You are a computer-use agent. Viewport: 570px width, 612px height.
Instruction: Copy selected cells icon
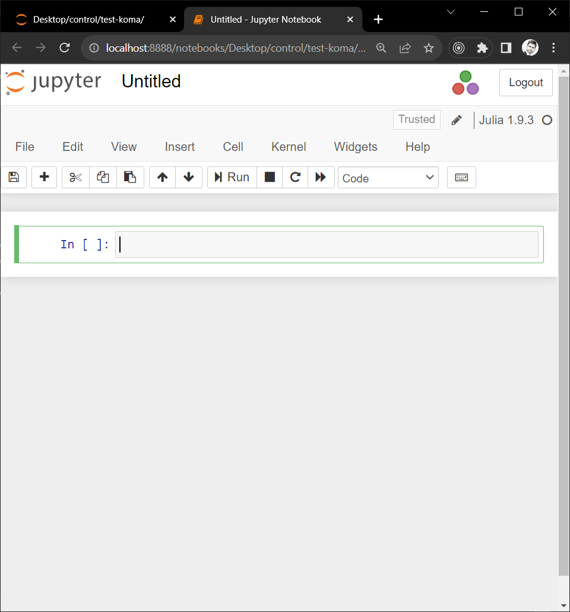103,178
